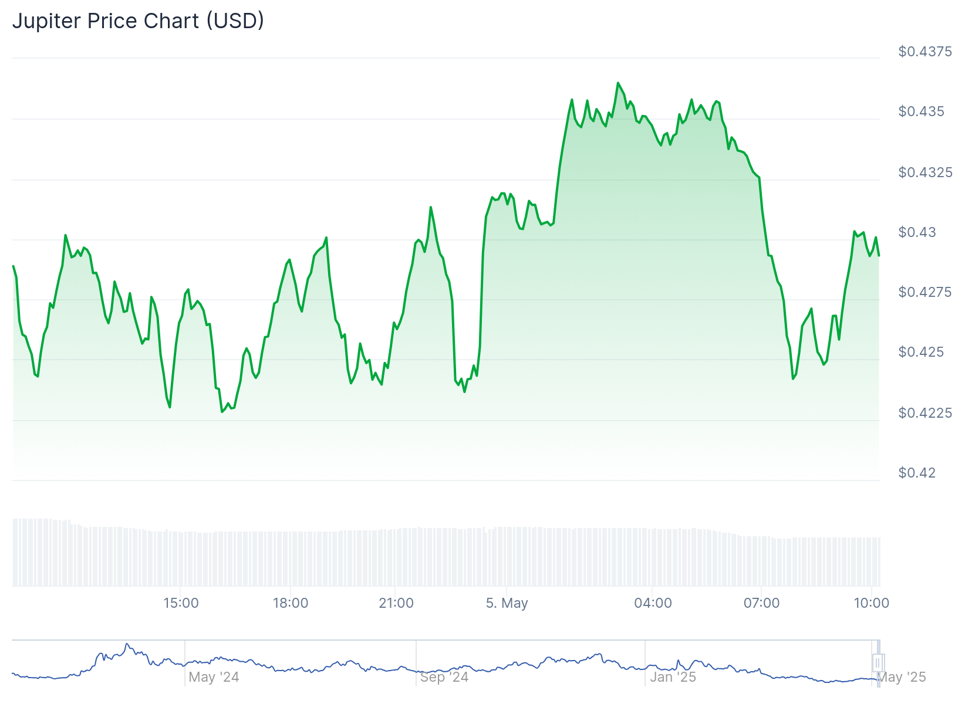
Task: Select the $0.4275 y-axis label
Action: point(924,292)
